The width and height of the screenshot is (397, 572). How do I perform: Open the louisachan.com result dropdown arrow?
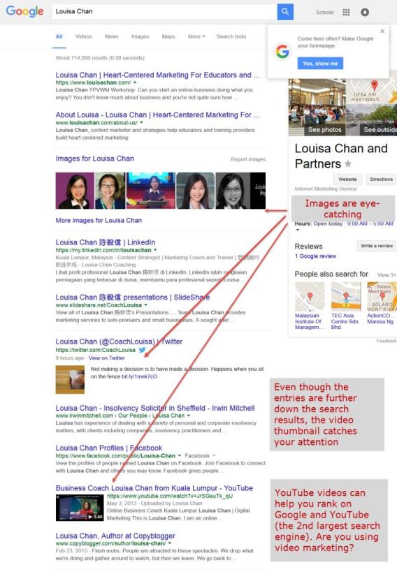pos(135,83)
